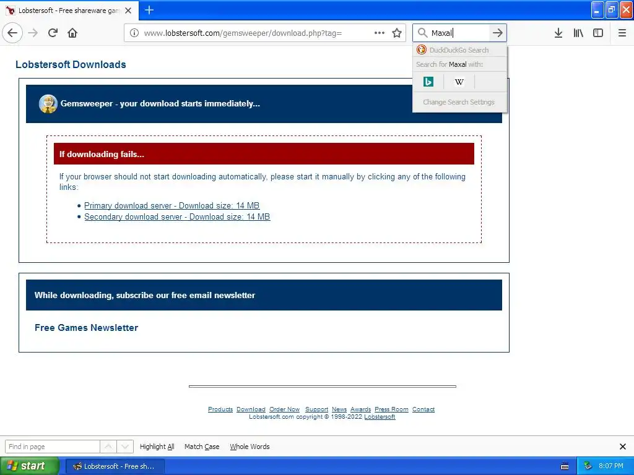
Task: Click the keyboard icon in taskbar
Action: pos(565,466)
